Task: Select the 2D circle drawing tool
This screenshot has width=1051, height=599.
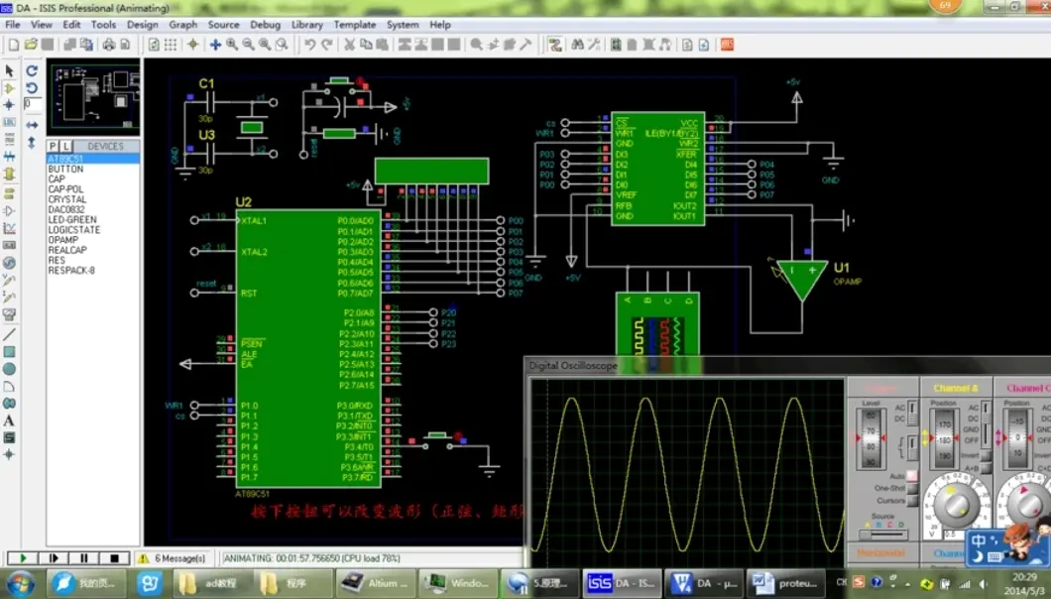Action: pyautogui.click(x=9, y=369)
